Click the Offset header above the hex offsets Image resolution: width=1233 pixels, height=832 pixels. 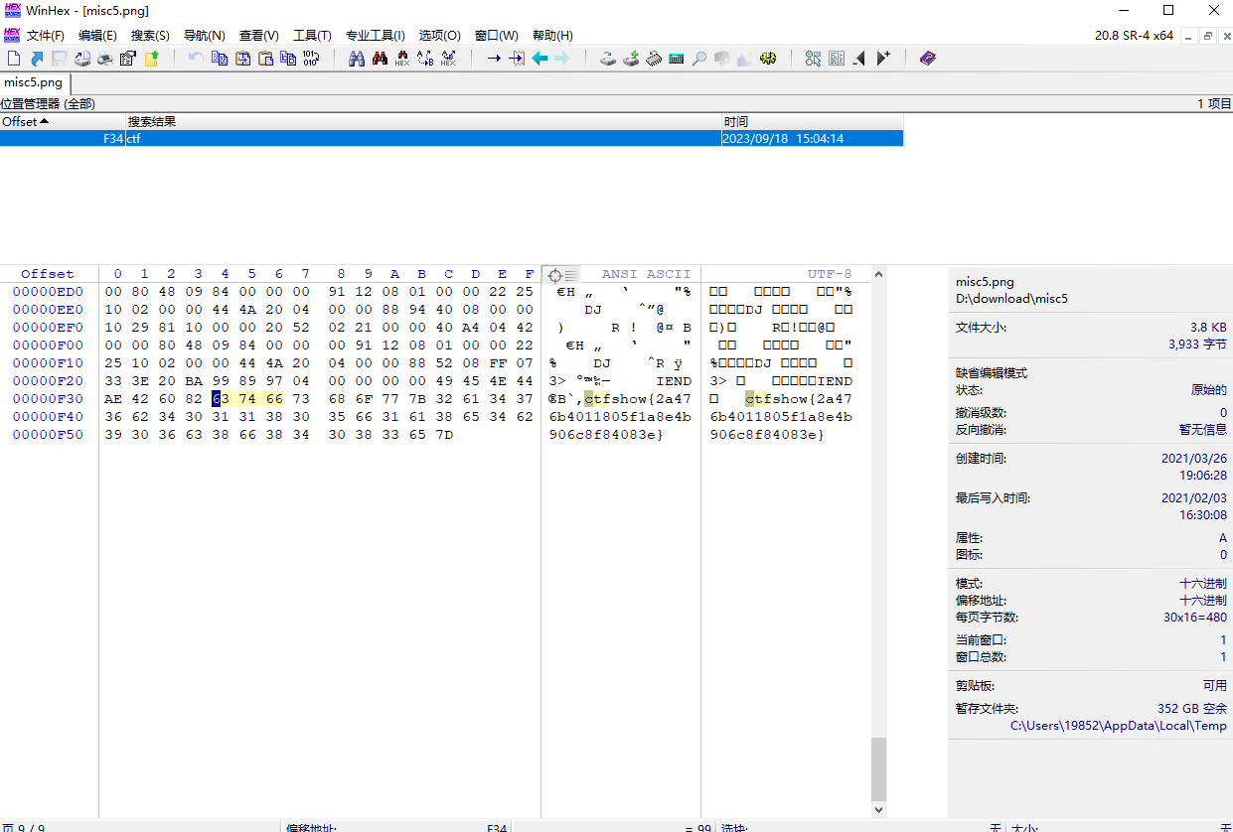pos(48,274)
